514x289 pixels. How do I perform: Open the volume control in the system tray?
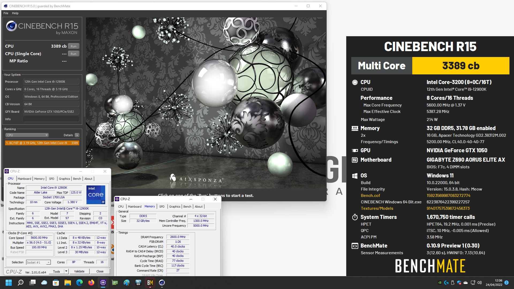[x=479, y=283]
